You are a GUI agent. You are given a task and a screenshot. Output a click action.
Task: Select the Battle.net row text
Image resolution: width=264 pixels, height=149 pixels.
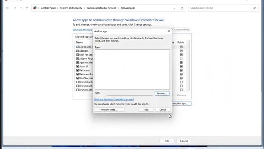click(x=84, y=70)
